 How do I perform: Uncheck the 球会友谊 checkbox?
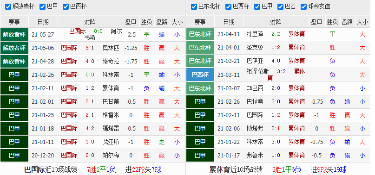303,6
